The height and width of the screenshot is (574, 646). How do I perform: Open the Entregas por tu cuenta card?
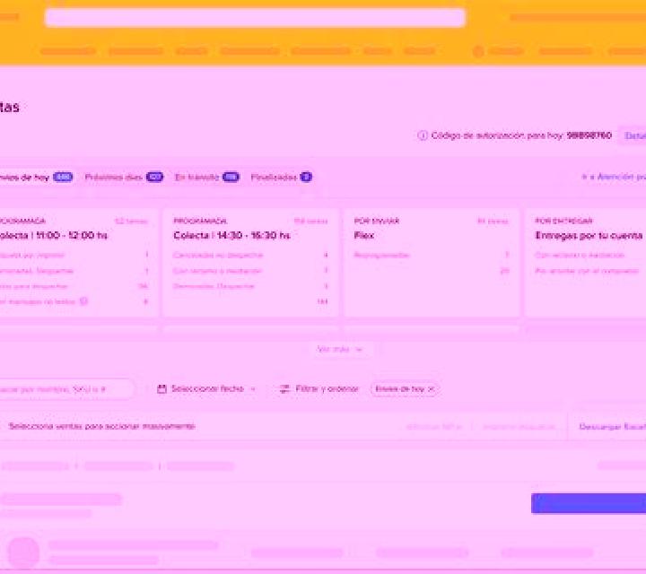tap(585, 263)
